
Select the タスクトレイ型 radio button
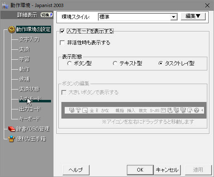[160, 63]
